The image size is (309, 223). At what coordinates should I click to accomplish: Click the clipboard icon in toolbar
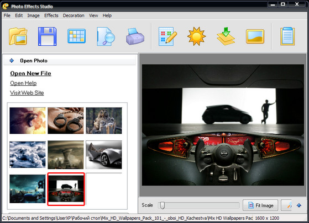pos(287,36)
